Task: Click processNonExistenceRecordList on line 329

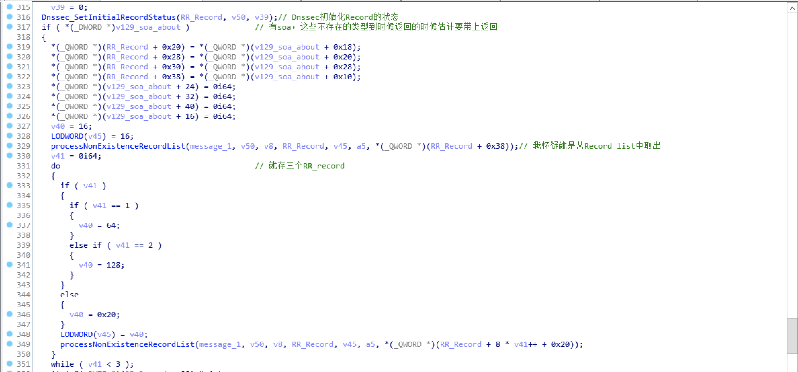Action: click(x=118, y=146)
